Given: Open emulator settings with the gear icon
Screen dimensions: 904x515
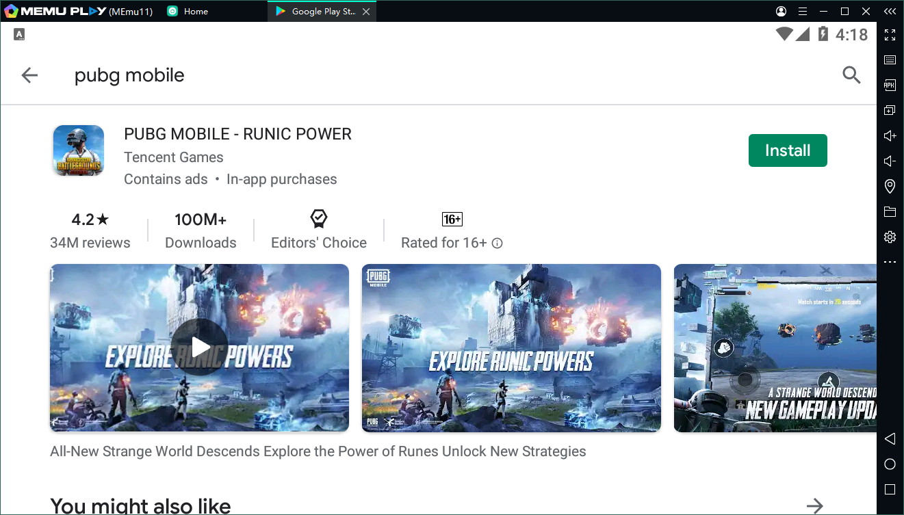Looking at the screenshot, I should pyautogui.click(x=890, y=237).
